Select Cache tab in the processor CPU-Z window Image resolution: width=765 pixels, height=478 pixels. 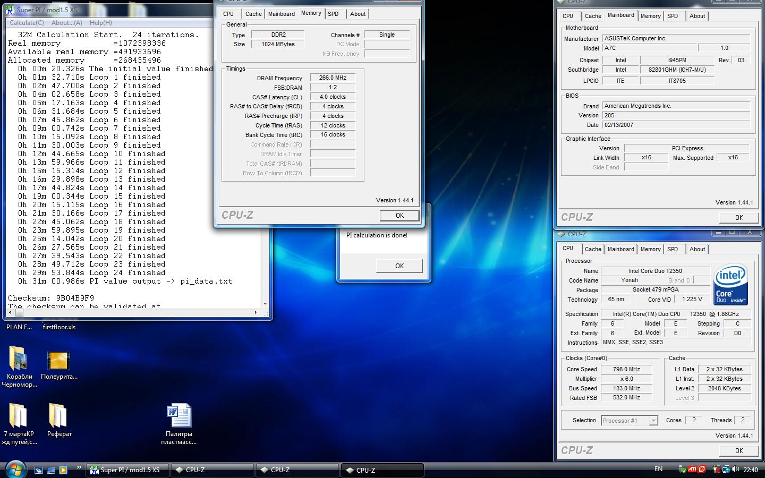593,249
